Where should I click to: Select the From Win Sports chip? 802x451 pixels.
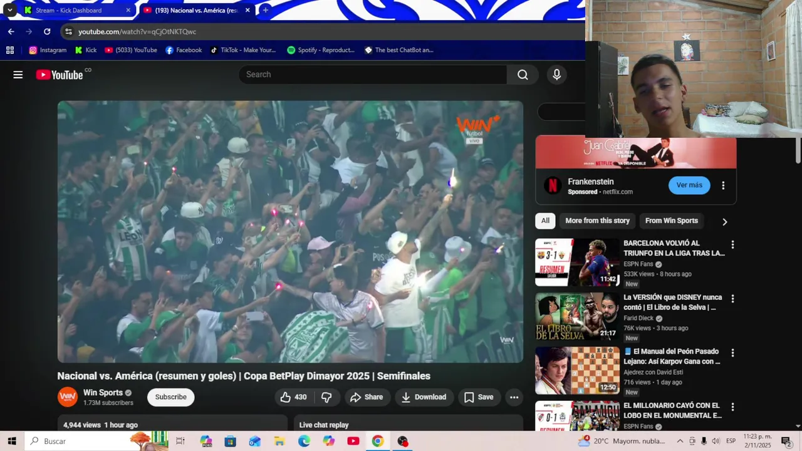point(671,220)
